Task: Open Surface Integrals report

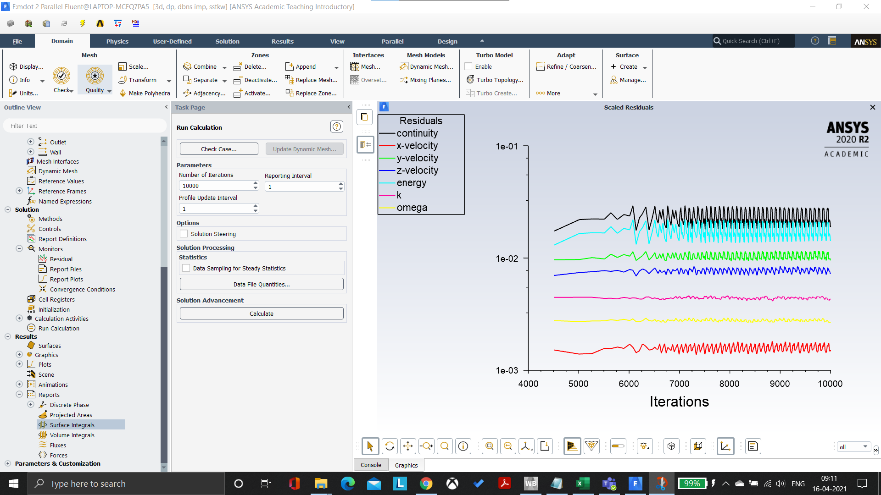Action: click(x=72, y=425)
